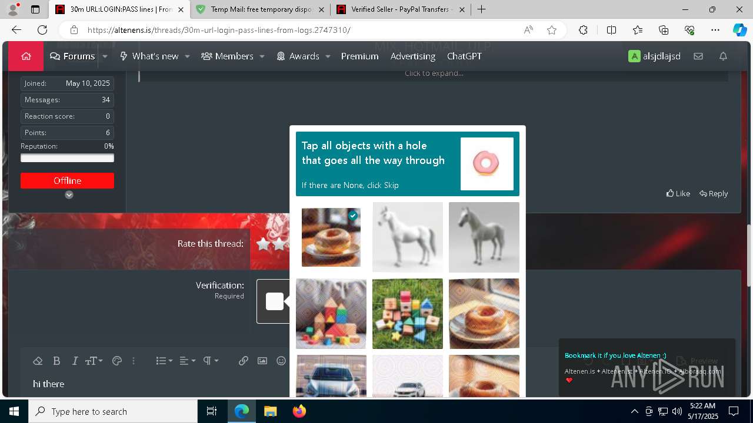This screenshot has width=753, height=423.
Task: Switch to the Temp Mail tab
Action: point(261,9)
